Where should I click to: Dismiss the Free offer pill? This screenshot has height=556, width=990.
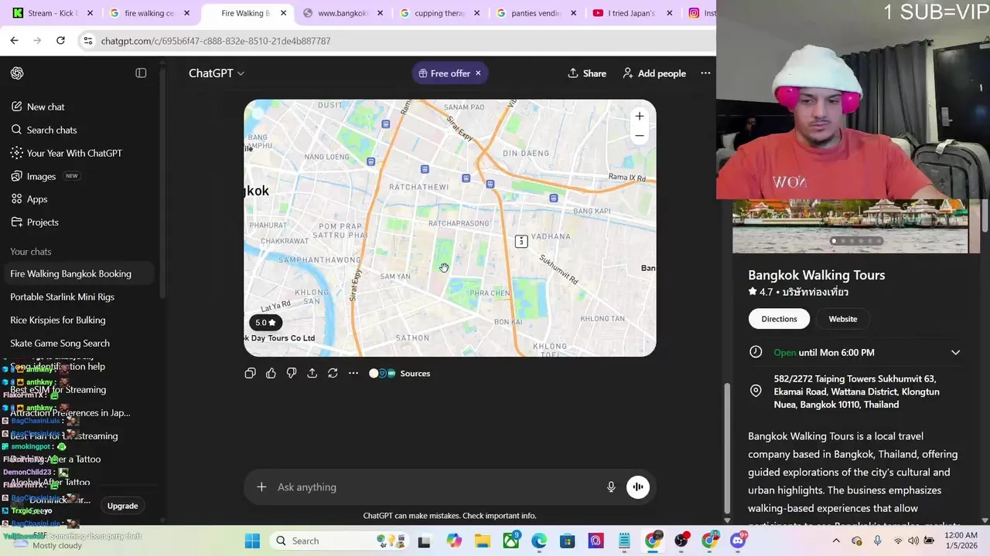pyautogui.click(x=478, y=73)
